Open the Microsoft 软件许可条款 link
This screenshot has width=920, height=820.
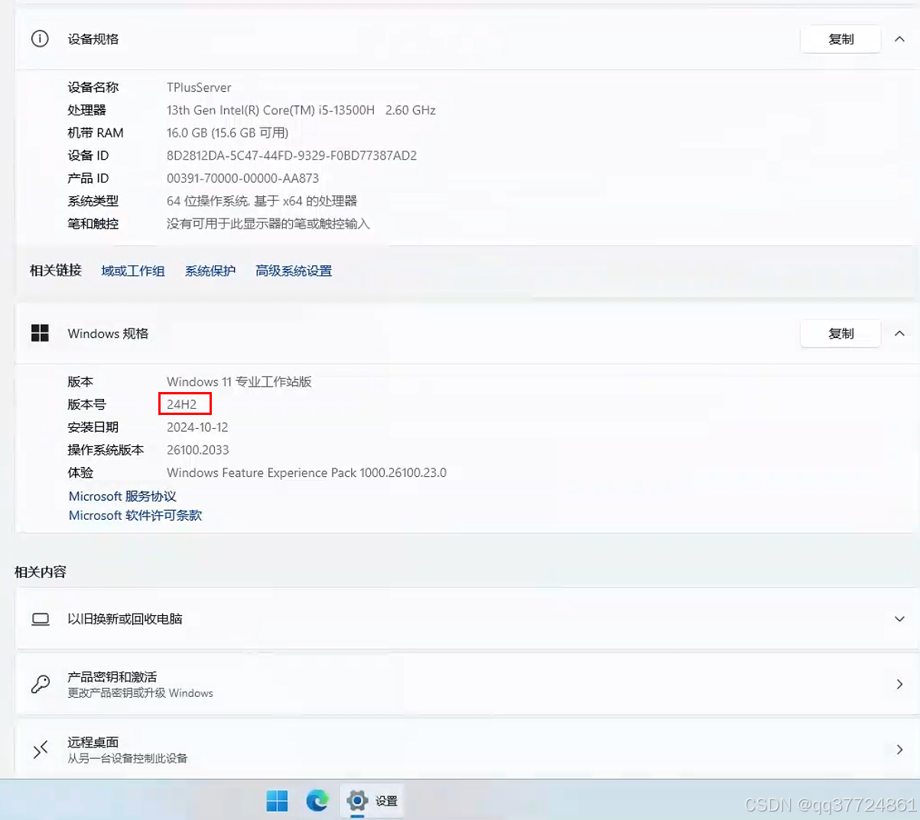point(135,515)
